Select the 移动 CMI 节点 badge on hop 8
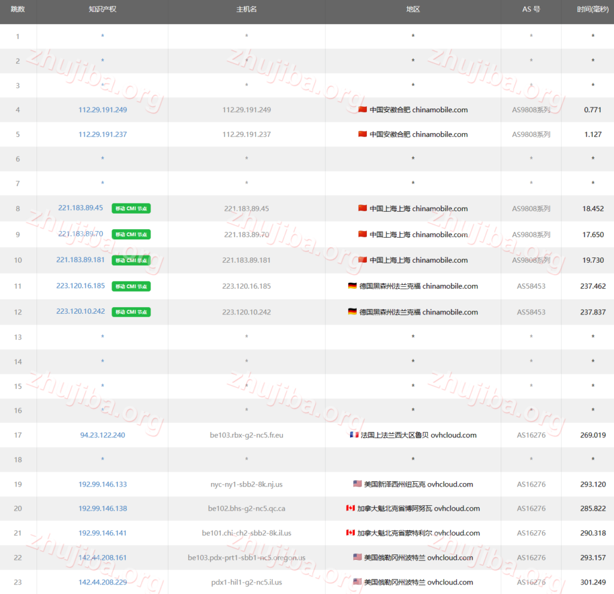614x594 pixels. 131,208
